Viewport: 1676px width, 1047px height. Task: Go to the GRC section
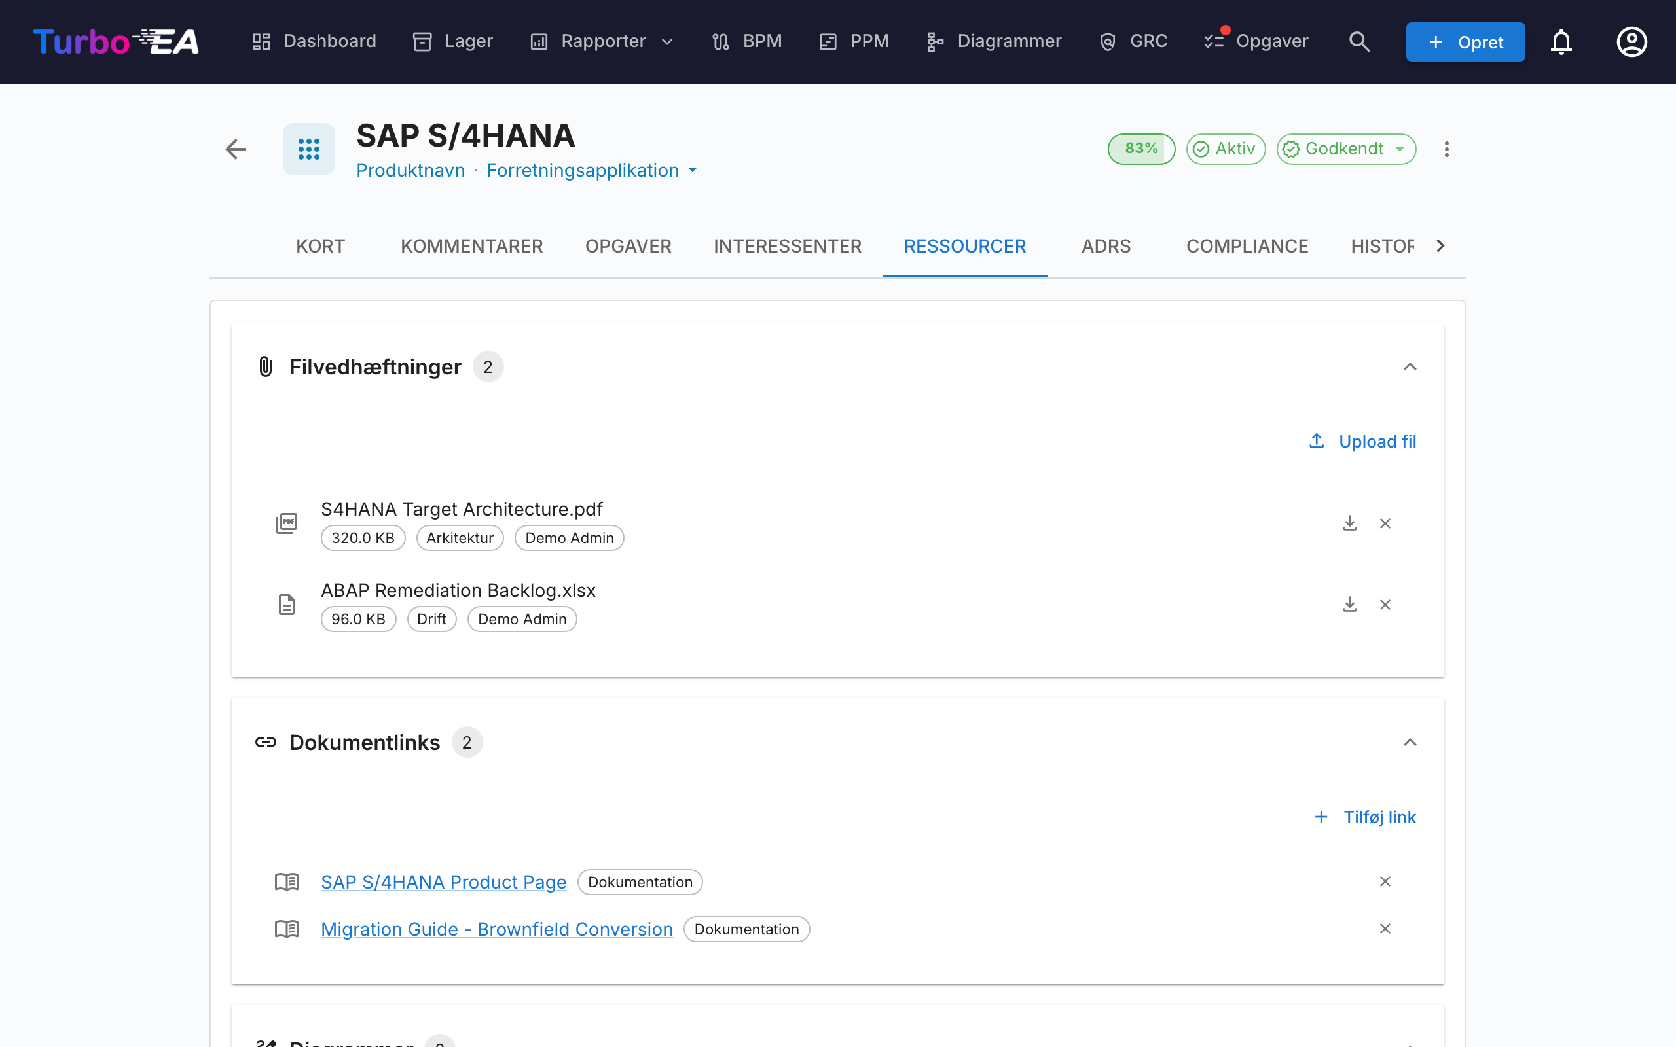(1133, 41)
